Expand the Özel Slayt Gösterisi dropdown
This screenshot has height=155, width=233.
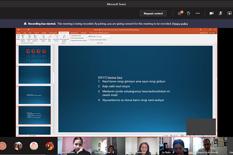35,38
